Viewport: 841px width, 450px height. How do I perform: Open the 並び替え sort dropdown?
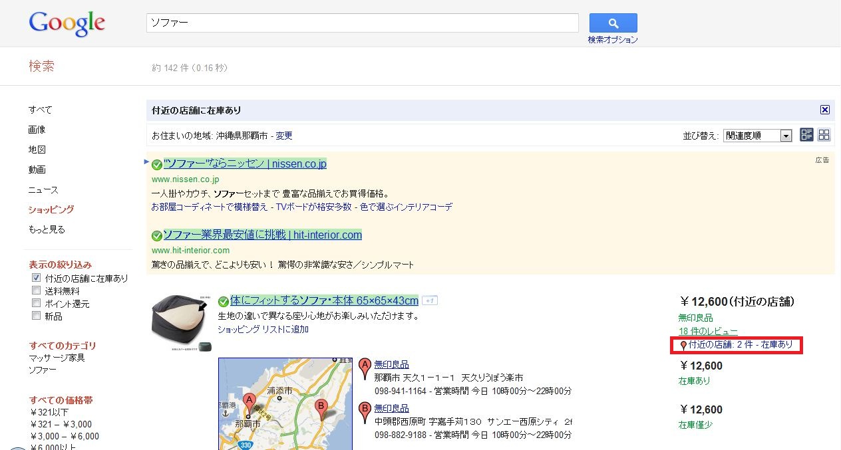[757, 136]
